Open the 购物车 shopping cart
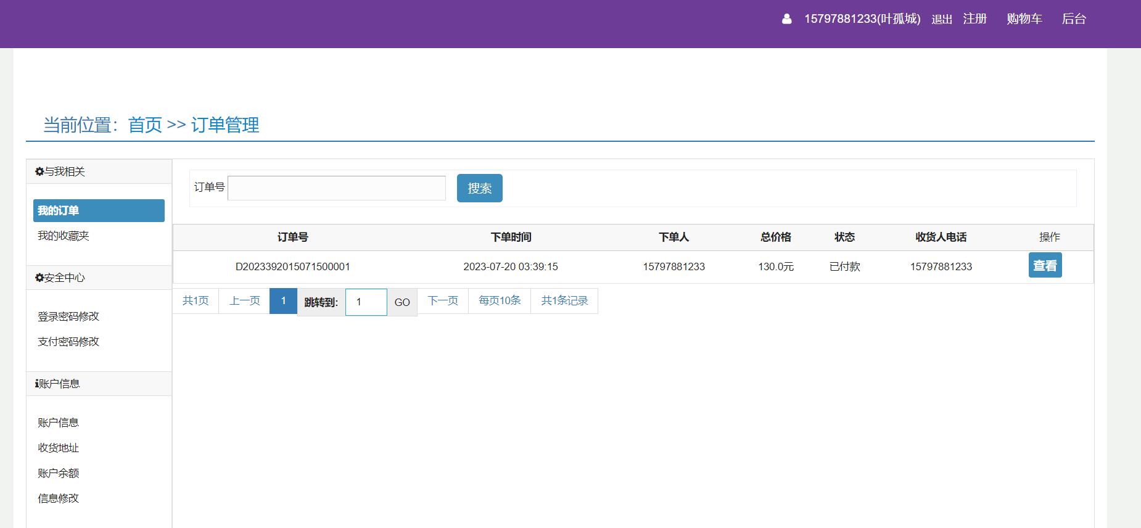 click(1024, 19)
